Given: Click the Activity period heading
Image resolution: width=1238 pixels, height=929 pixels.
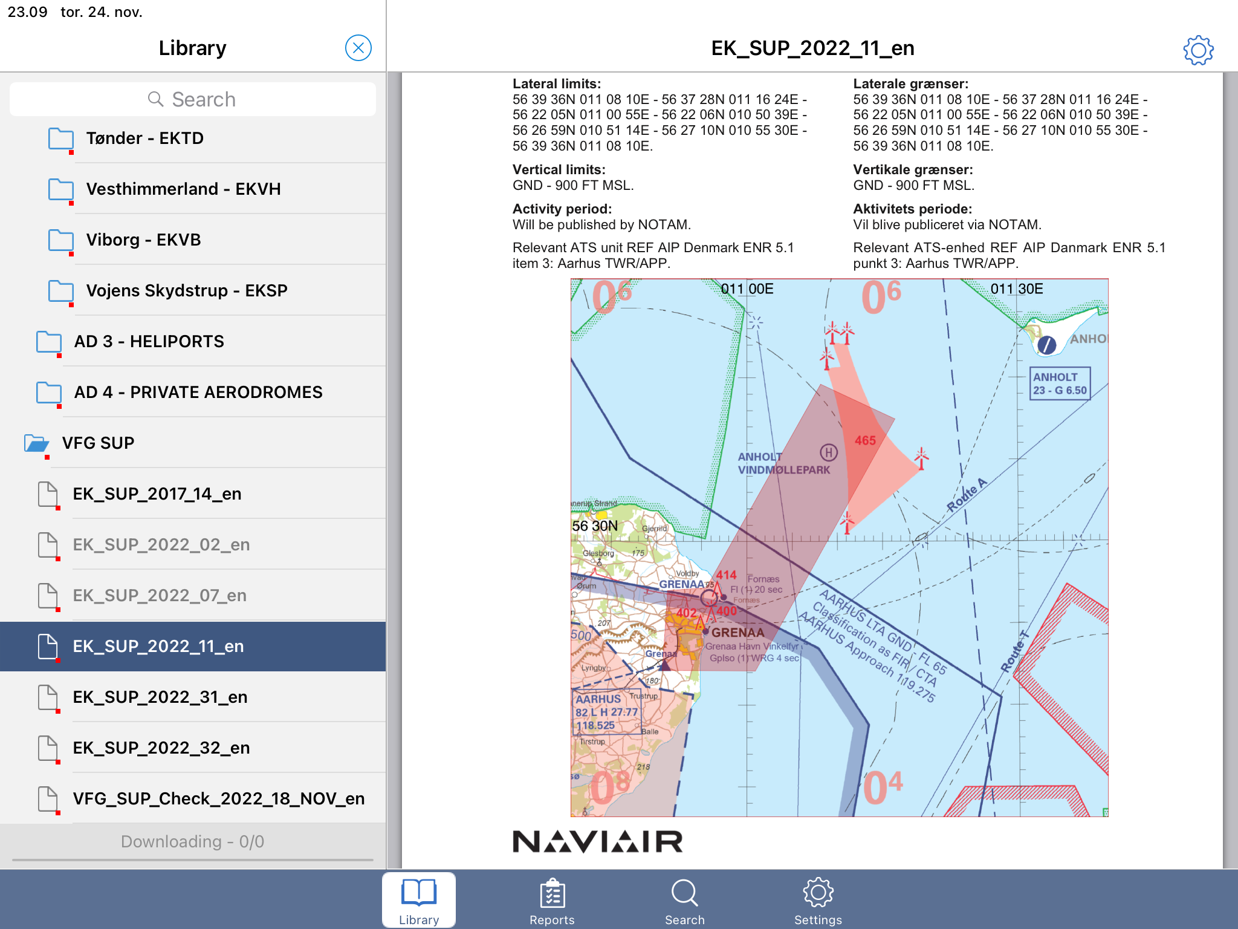Looking at the screenshot, I should click(x=562, y=209).
